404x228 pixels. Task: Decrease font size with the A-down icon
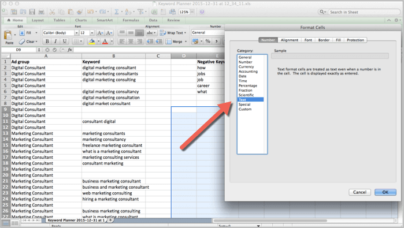(109, 33)
